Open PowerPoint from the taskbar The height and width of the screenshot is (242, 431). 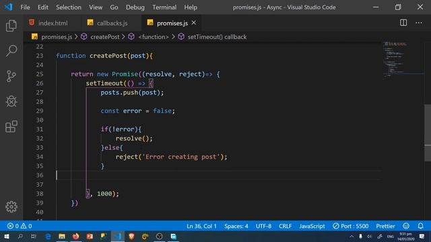coord(90,237)
